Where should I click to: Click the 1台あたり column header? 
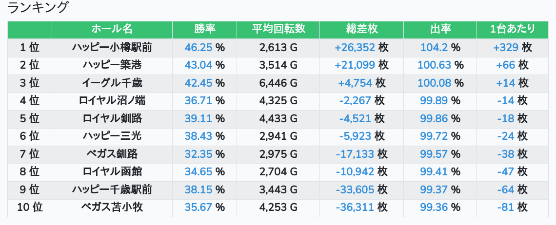click(x=512, y=29)
